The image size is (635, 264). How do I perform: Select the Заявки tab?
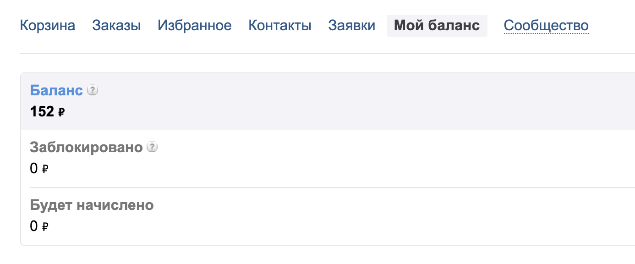click(x=352, y=26)
